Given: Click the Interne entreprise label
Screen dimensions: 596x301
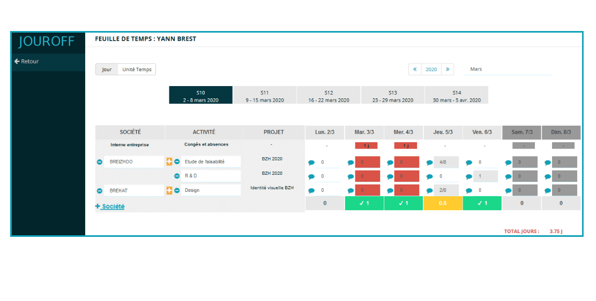Looking at the screenshot, I should pos(130,145).
